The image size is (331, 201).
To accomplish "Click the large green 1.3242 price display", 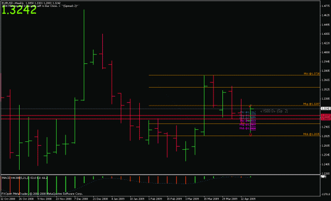I will [19, 11].
